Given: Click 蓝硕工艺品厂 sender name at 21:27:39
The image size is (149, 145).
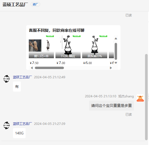Looking at the screenshot, I should point(22,124).
